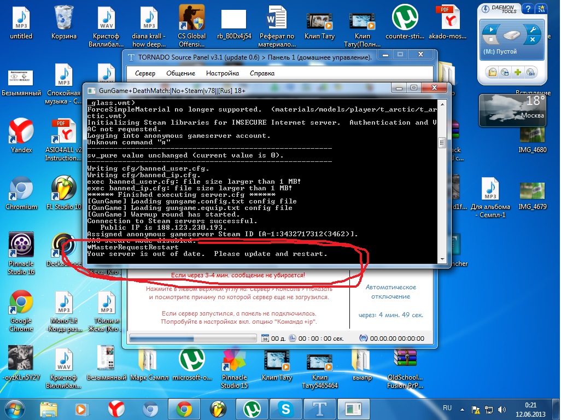Viewport: 561px width, 420px height.
Task: Switch to Skype in the taskbar
Action: coord(286,409)
